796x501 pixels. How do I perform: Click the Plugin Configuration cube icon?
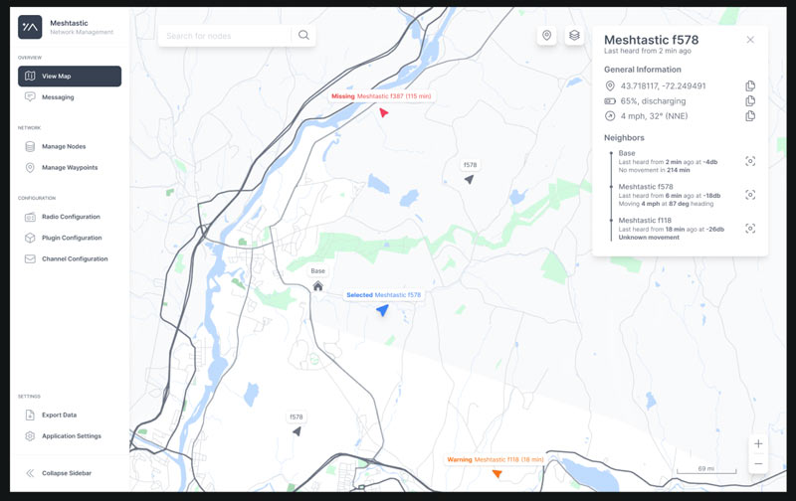point(30,238)
